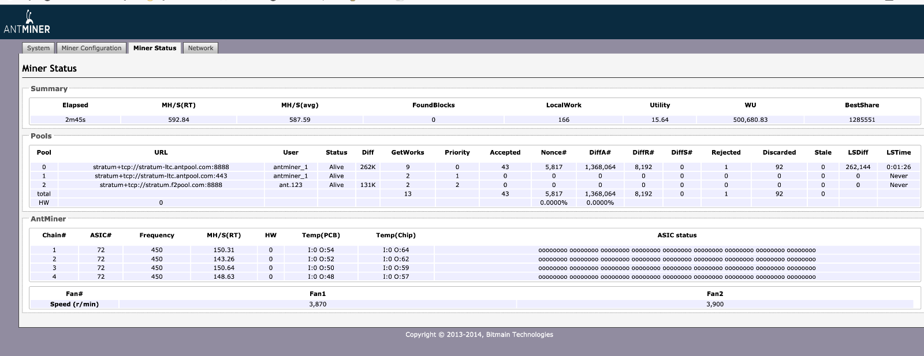Viewport: 924px width, 356px height.
Task: Select the chain hashrate value 143.26
Action: coord(223,259)
